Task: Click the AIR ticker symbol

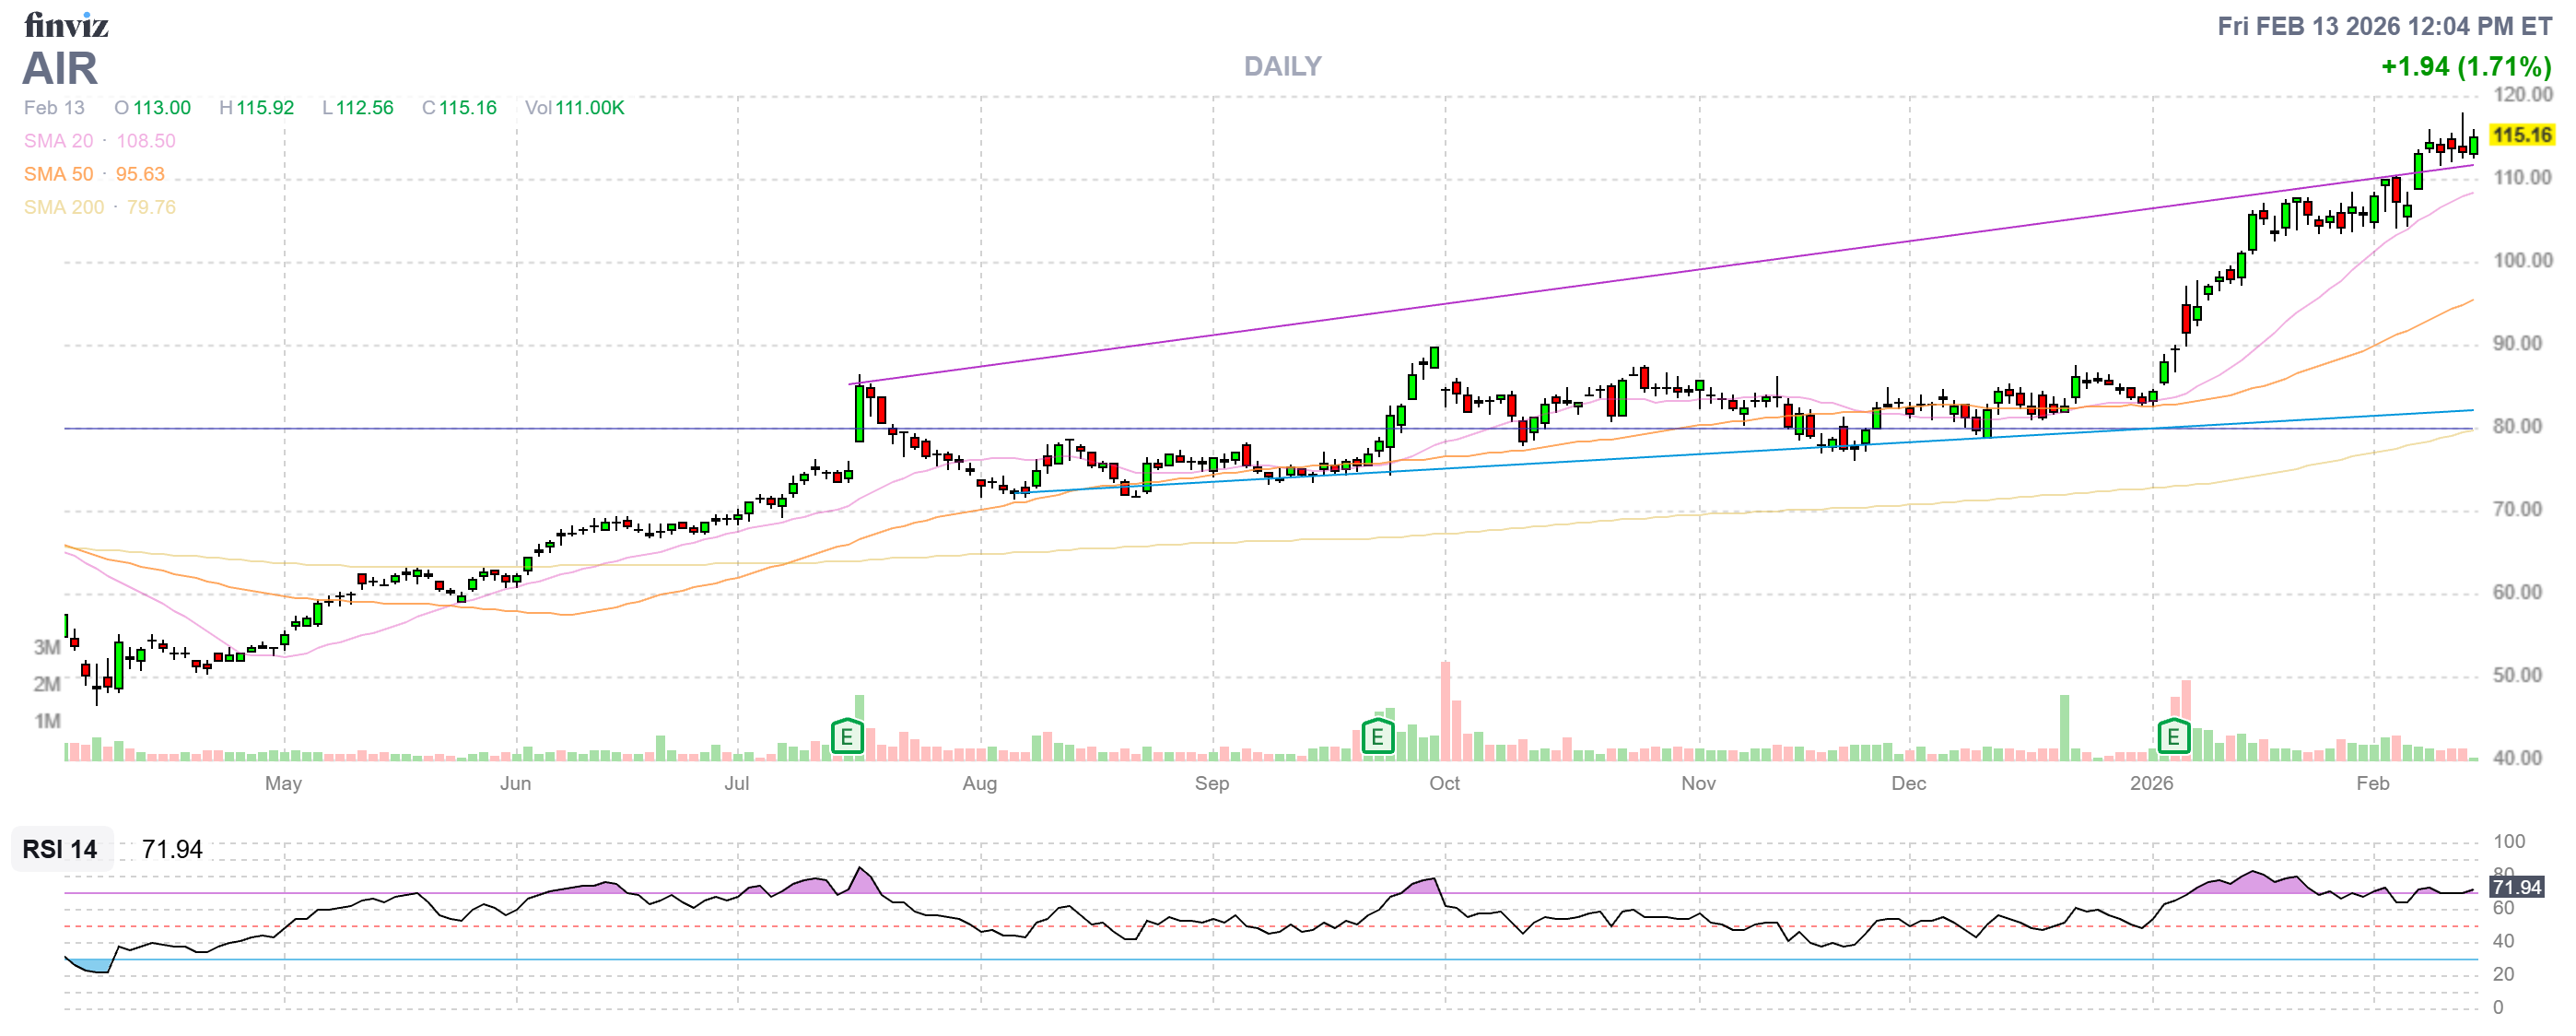Action: pos(60,69)
